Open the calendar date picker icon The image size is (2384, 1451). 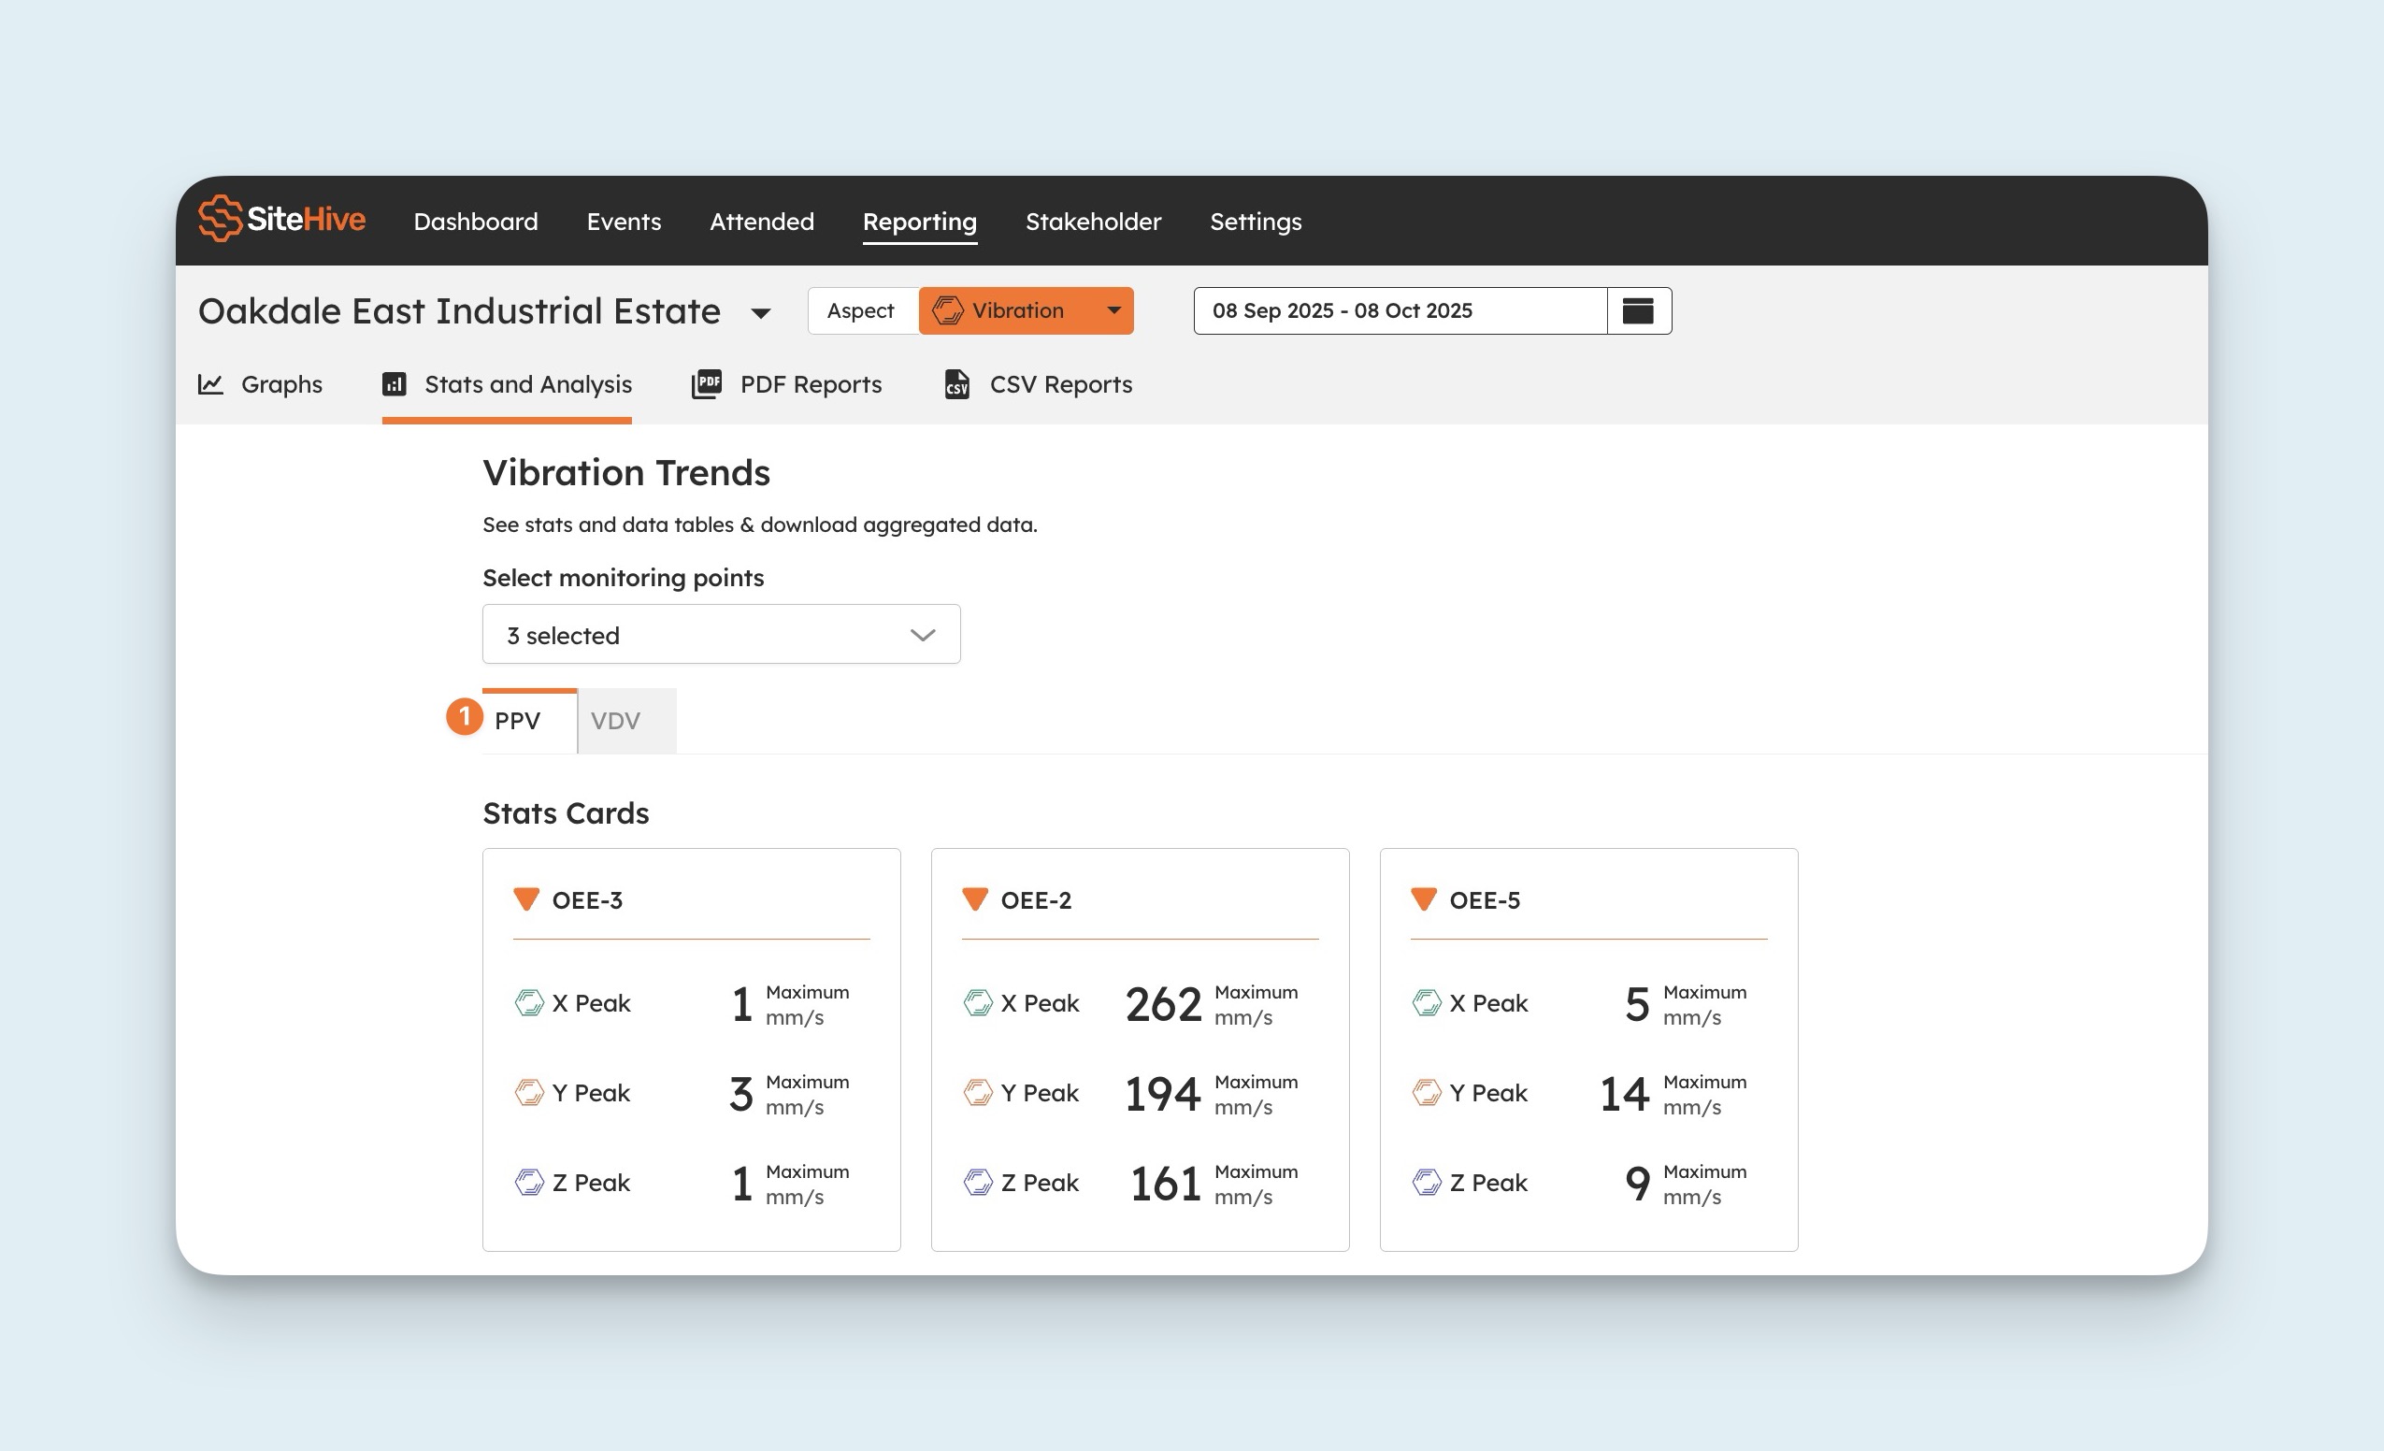click(x=1638, y=311)
